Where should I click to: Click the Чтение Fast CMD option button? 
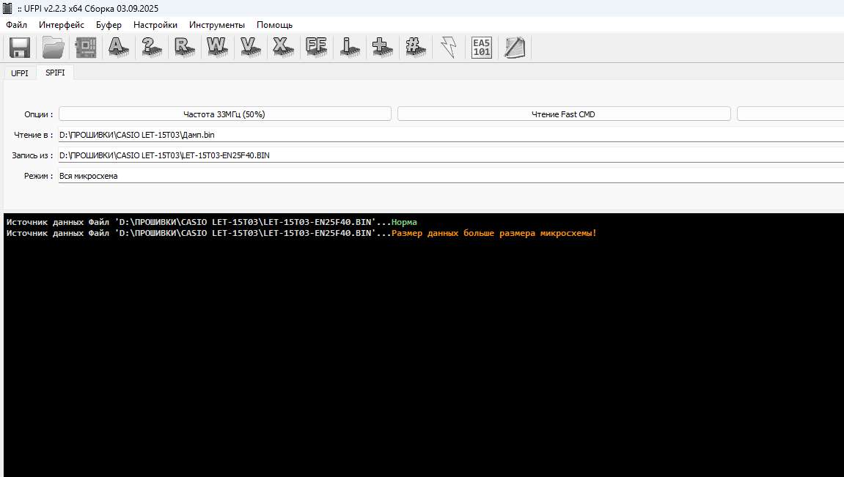[563, 114]
